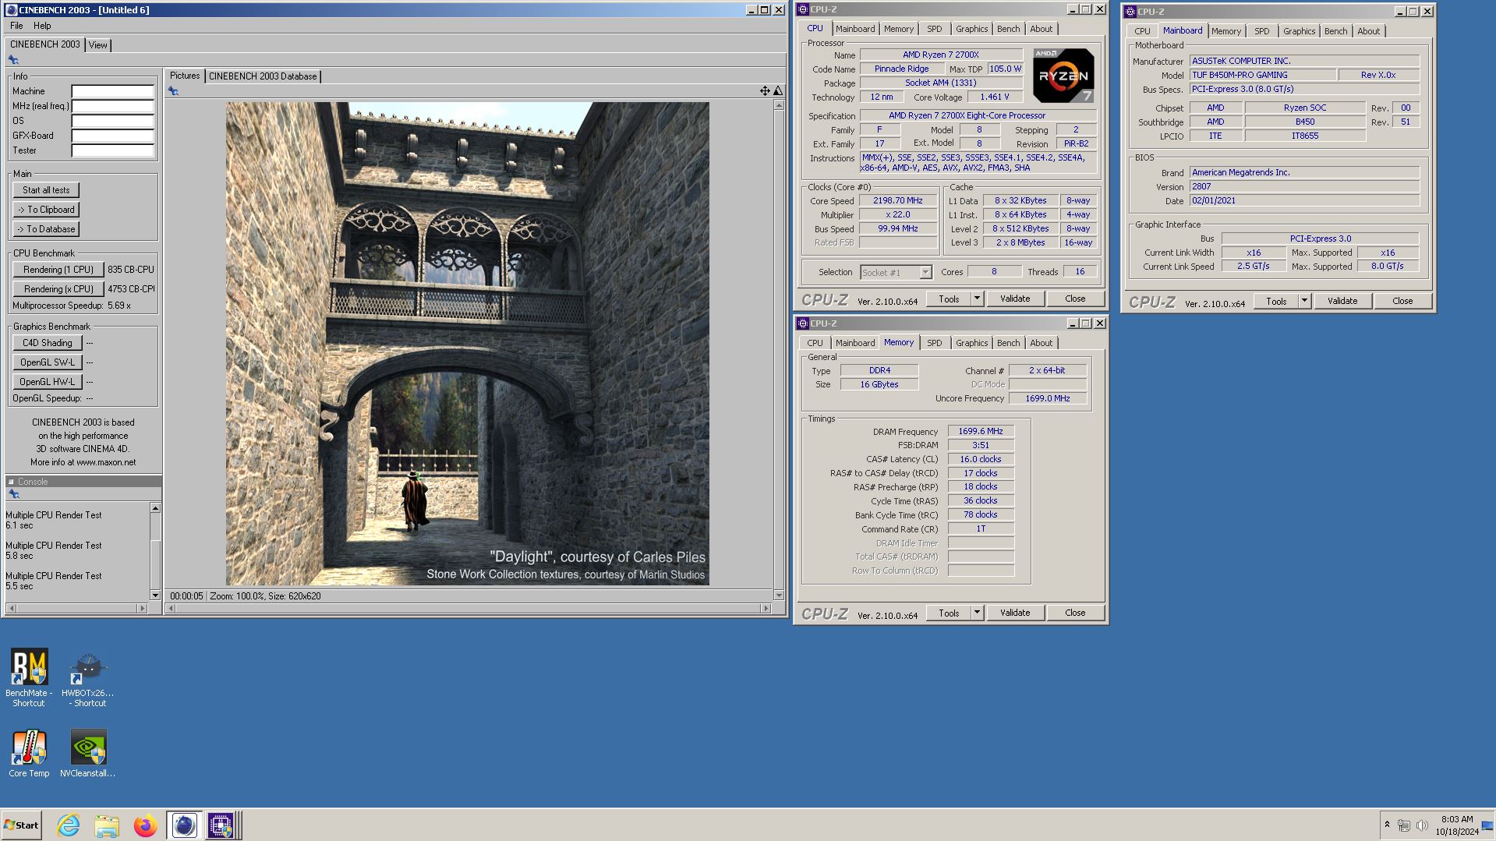Screen dimensions: 1496x841
Task: Click the GFX-Board input field
Action: [112, 136]
